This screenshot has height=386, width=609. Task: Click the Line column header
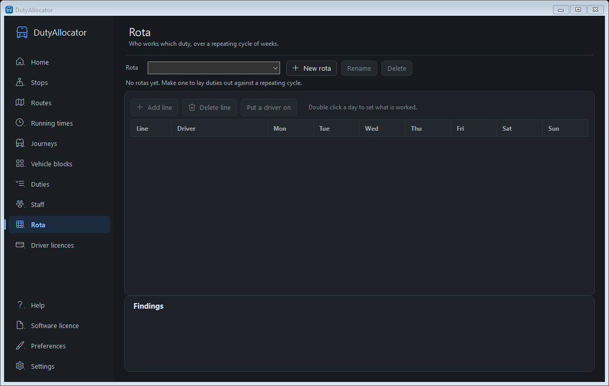pyautogui.click(x=151, y=128)
